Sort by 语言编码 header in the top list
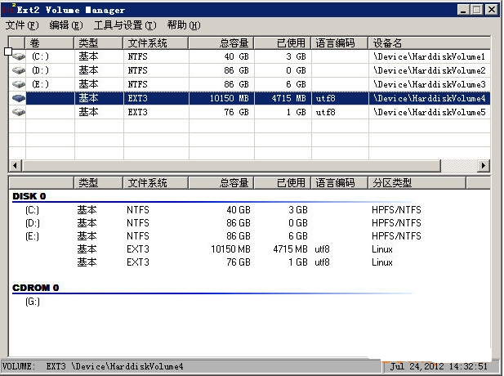 coord(340,43)
